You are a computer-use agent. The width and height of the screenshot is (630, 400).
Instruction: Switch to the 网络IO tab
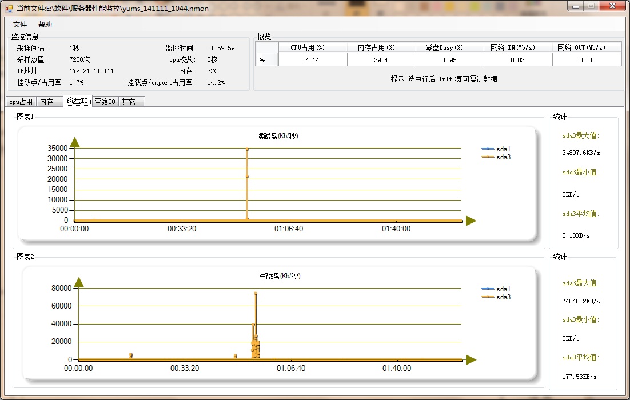[105, 102]
